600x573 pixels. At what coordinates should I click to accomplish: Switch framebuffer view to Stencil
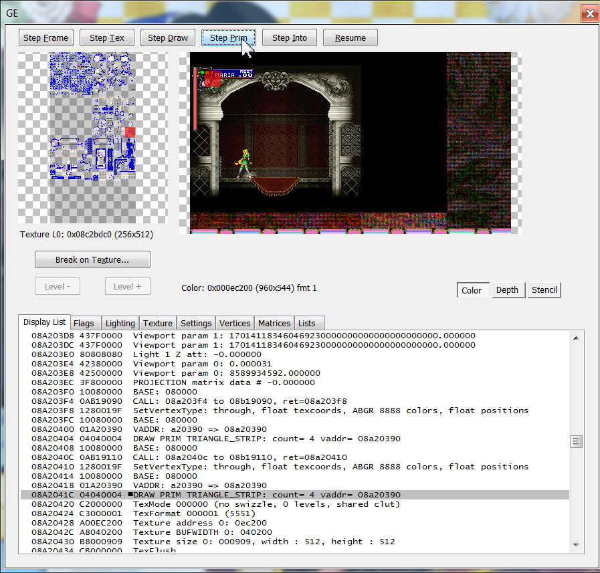(x=544, y=290)
